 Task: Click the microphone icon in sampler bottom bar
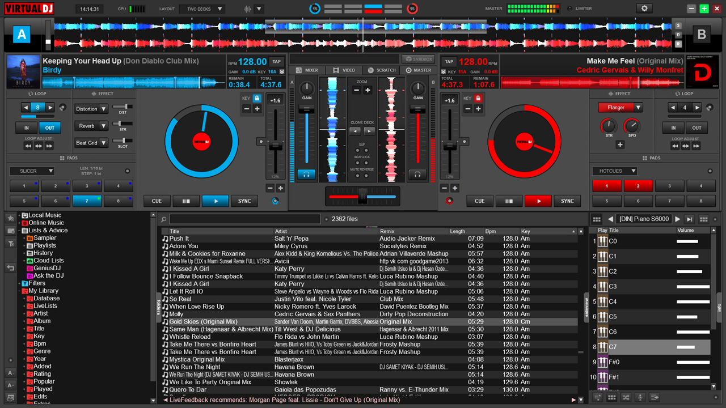click(x=640, y=398)
